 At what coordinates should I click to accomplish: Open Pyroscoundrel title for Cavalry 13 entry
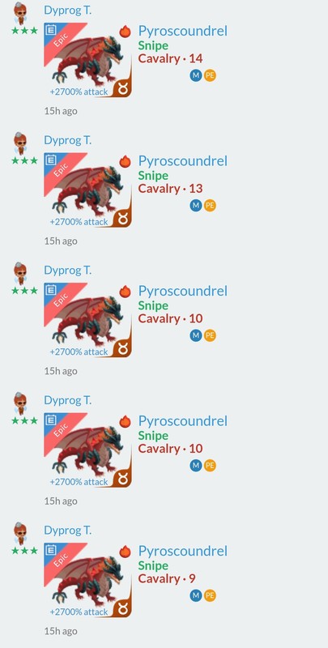click(182, 160)
